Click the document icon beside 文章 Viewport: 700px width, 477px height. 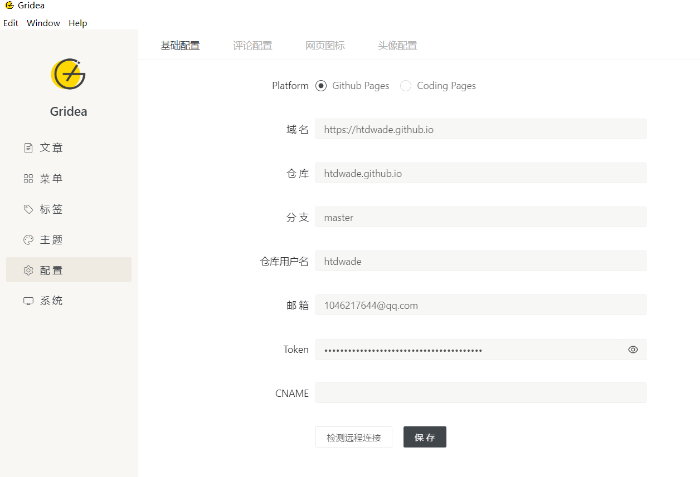[28, 148]
